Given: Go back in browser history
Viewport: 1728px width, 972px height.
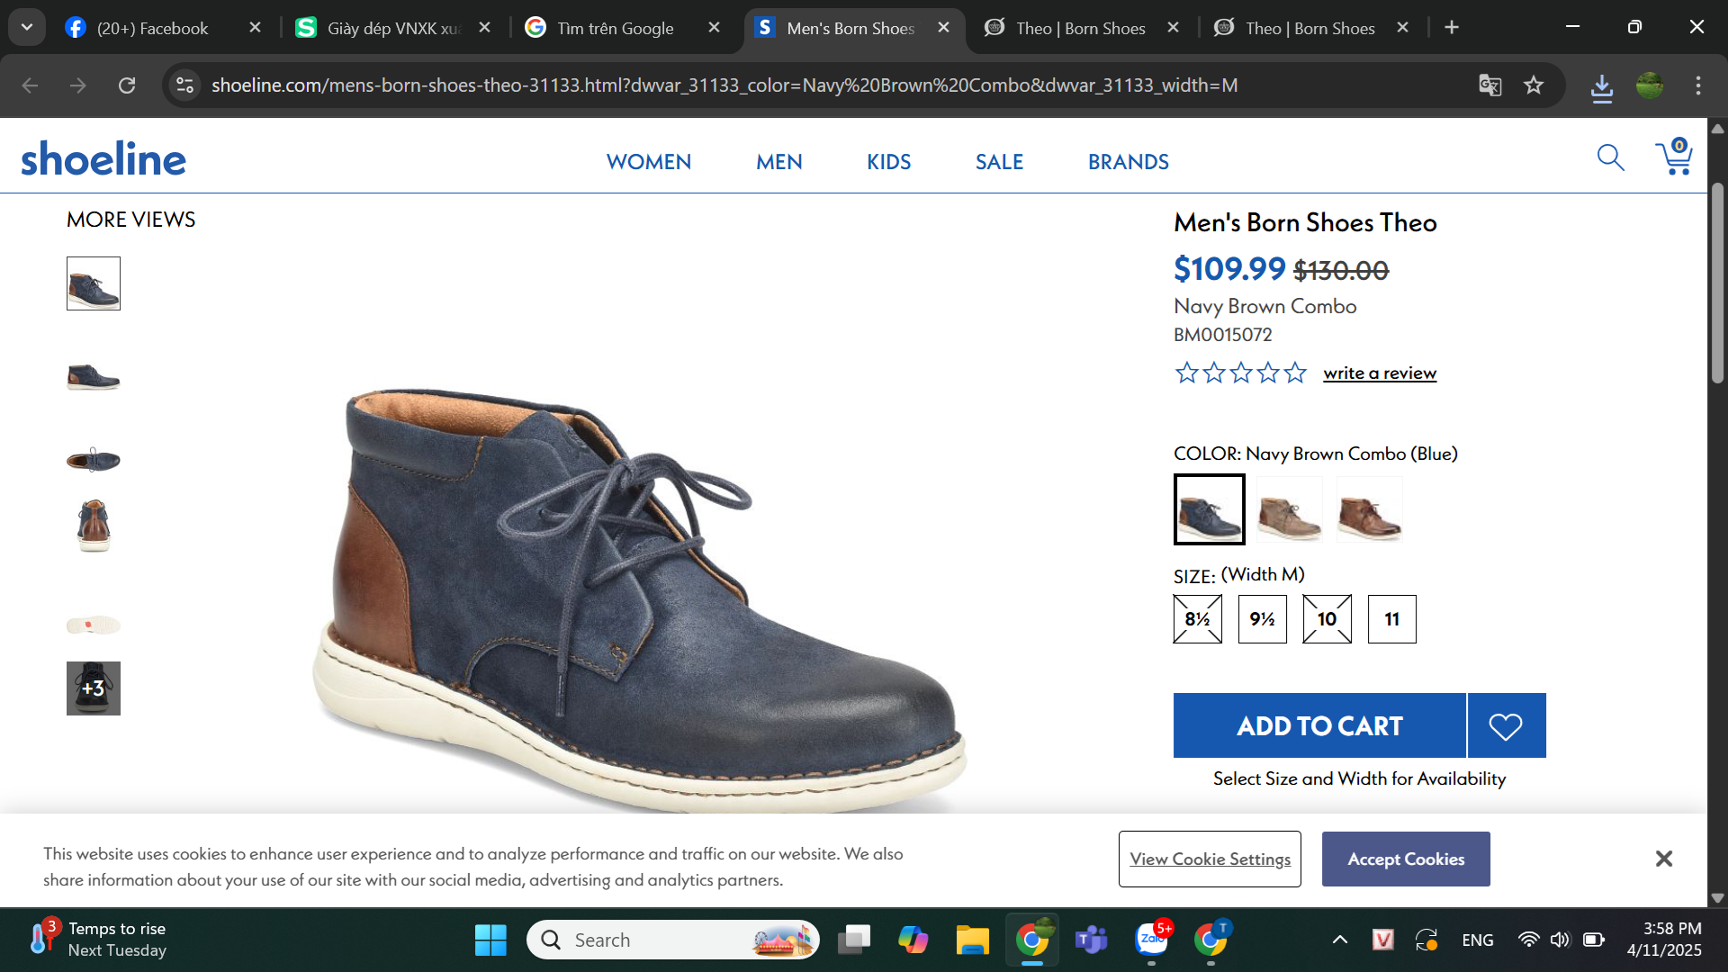Looking at the screenshot, I should tap(30, 85).
